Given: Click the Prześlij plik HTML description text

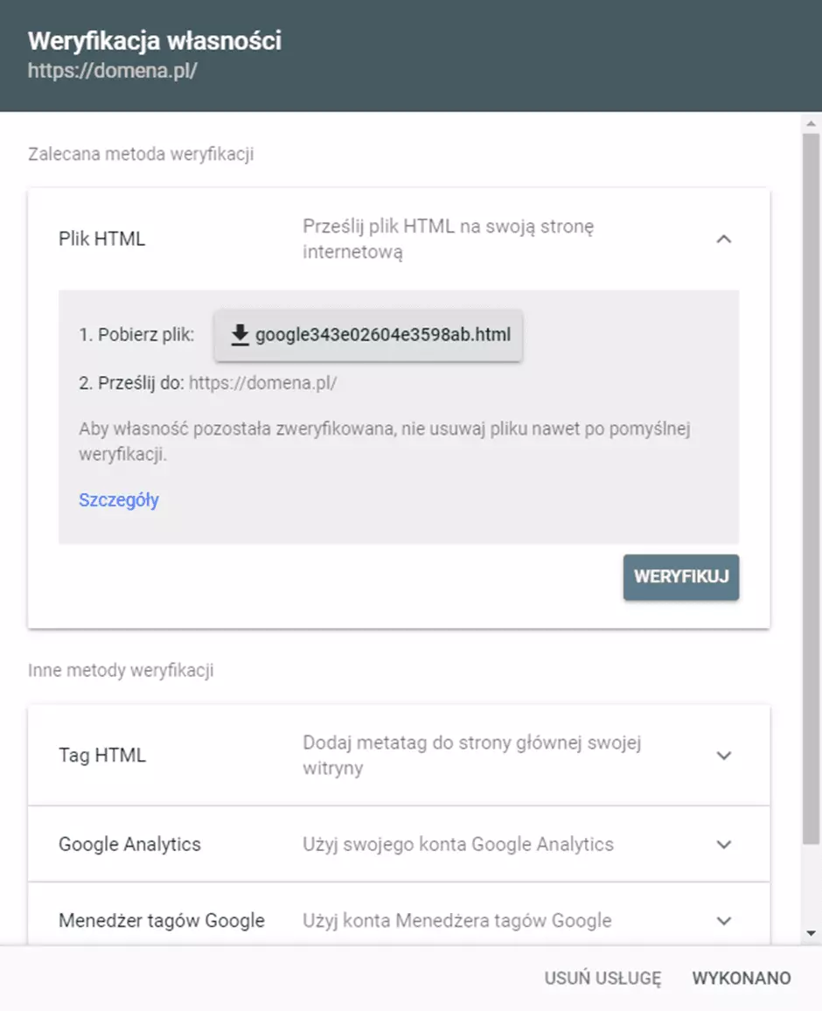Looking at the screenshot, I should pos(448,240).
